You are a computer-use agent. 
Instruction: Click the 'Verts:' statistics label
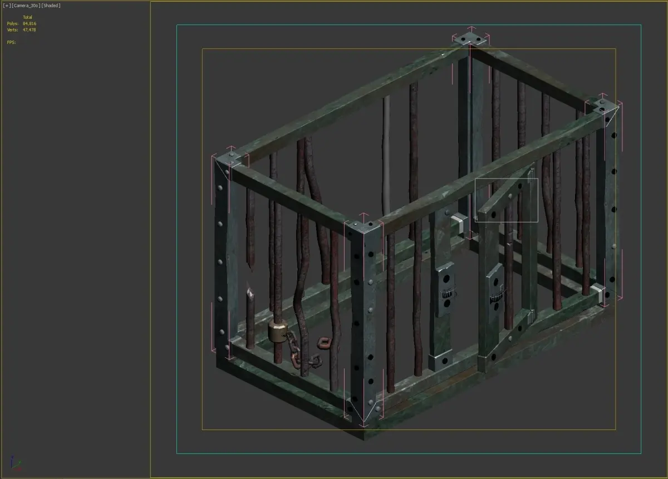[x=13, y=29]
